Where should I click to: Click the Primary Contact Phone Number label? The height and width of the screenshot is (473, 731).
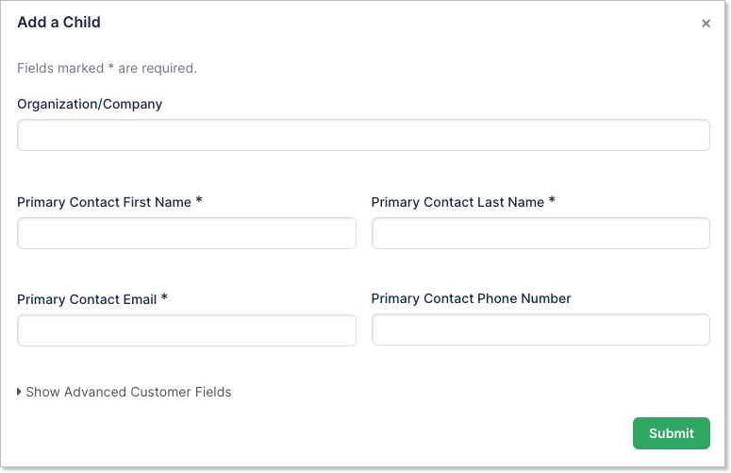(471, 298)
